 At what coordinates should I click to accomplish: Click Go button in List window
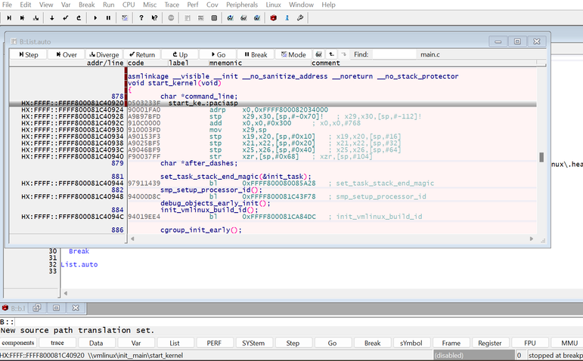(218, 54)
